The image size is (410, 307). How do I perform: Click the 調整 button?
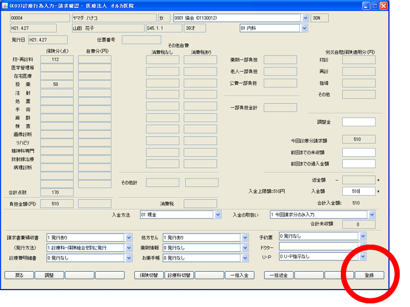tap(50, 275)
